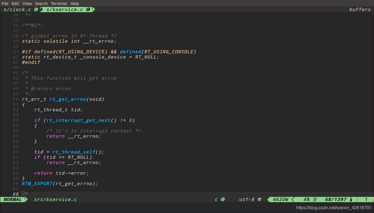Click the Windows fileformat icon beside utf-8

[x=259, y=199]
